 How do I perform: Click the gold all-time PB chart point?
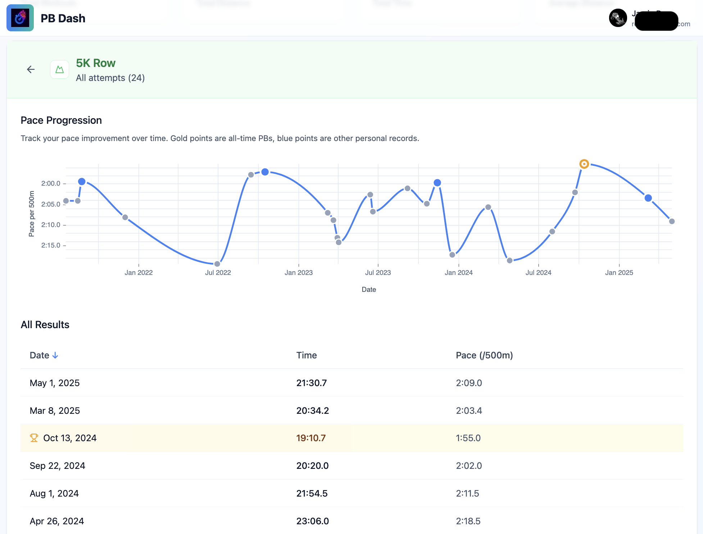tap(584, 164)
